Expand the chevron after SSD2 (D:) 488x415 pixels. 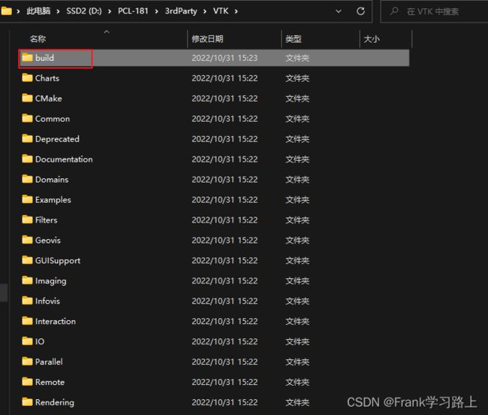click(x=110, y=11)
